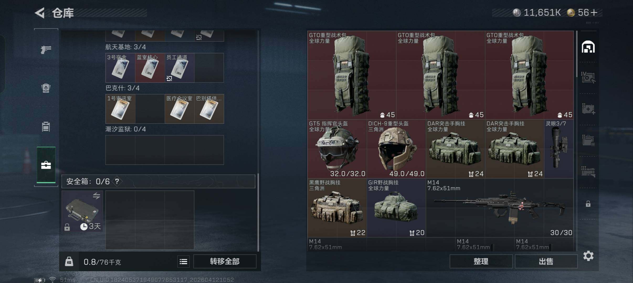
Task: Click the 出售 sell button
Action: (x=546, y=261)
